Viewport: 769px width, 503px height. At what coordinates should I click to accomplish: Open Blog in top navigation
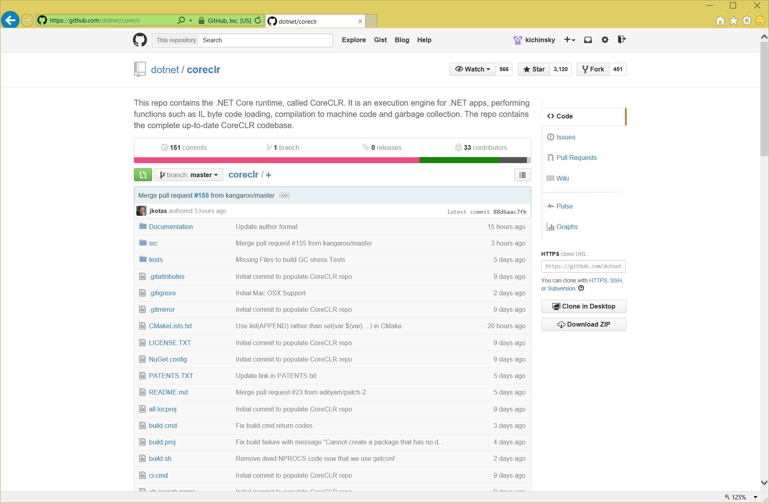[x=402, y=40]
